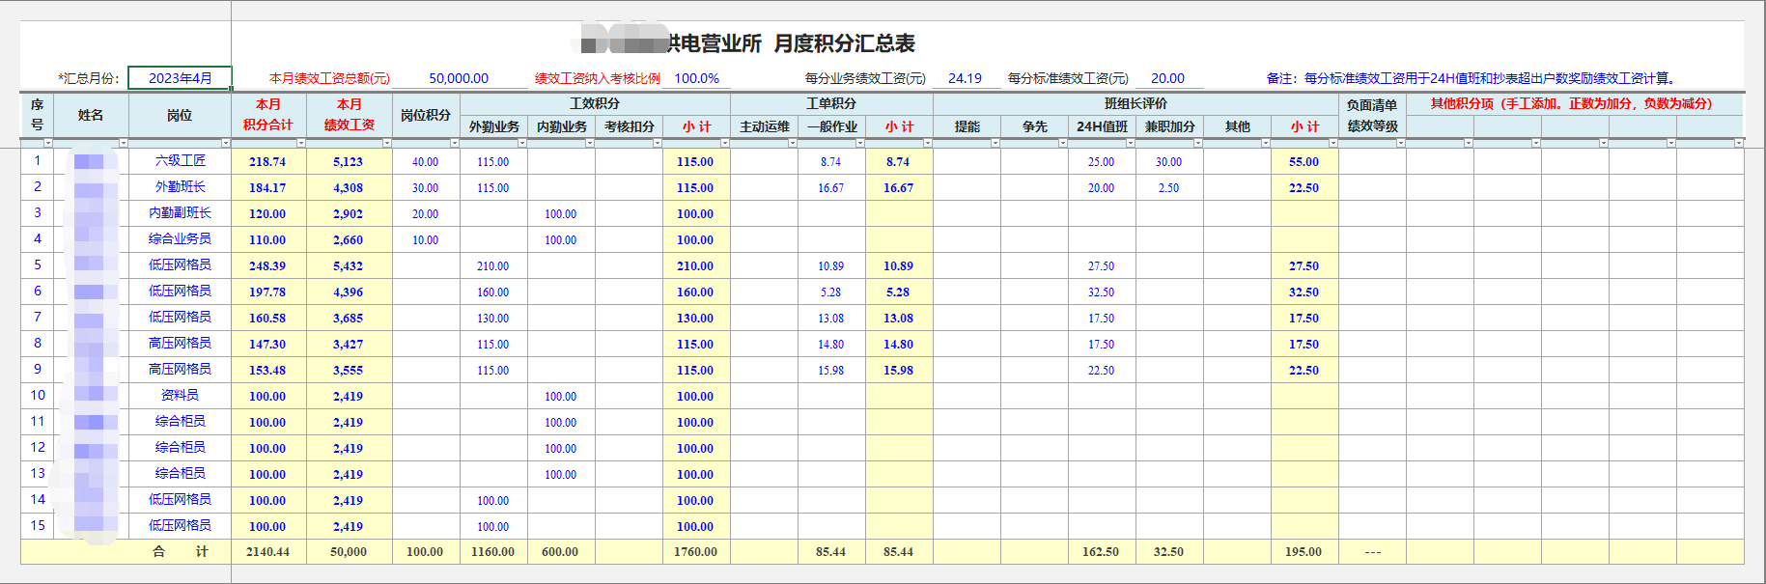Open filter arrow for 本月积分合计 column
1766x584 pixels.
point(300,143)
